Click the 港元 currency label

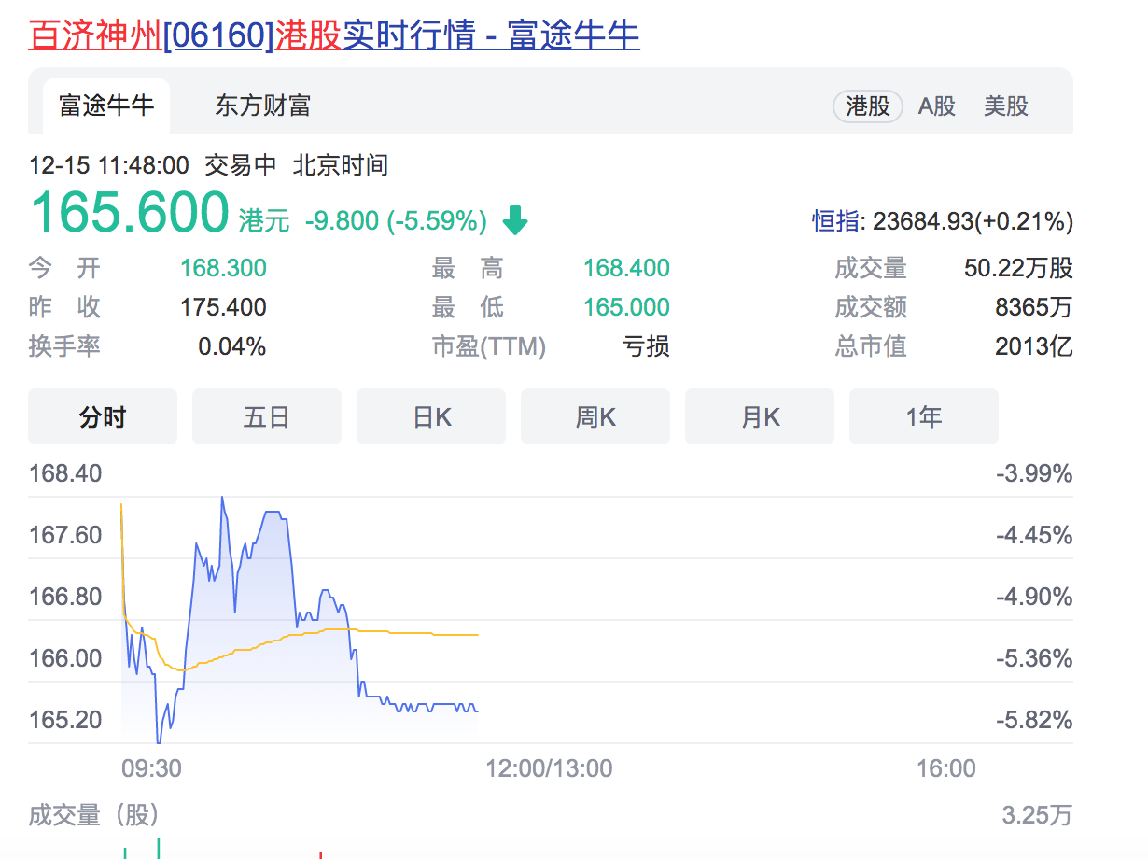click(x=265, y=221)
